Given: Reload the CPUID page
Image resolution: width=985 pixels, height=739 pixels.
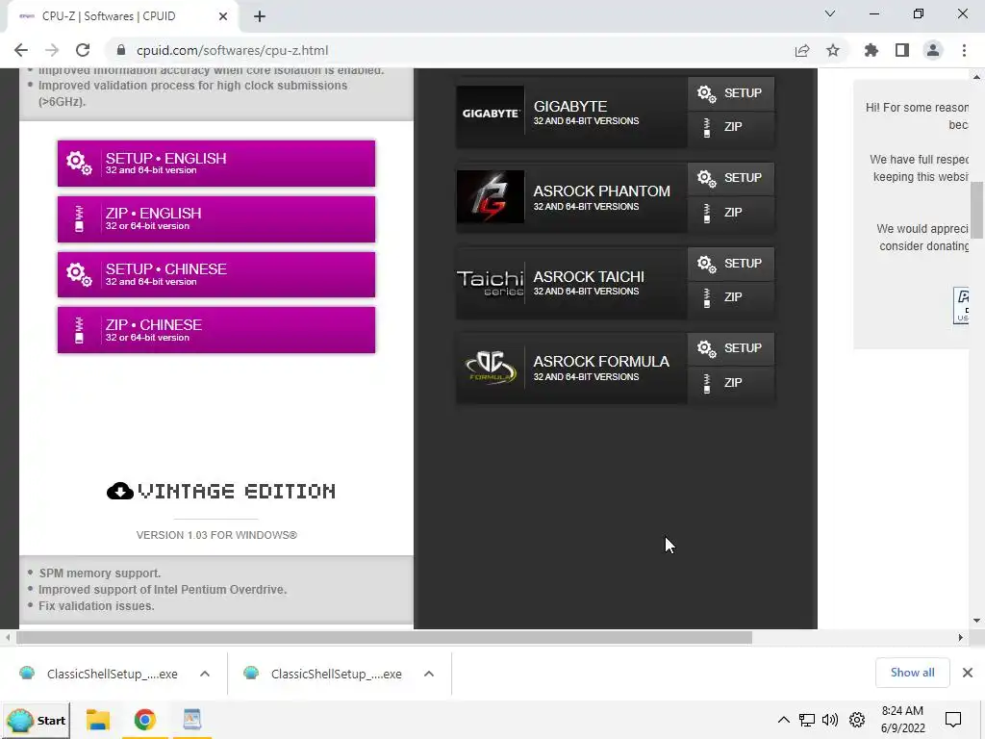Looking at the screenshot, I should coord(83,50).
